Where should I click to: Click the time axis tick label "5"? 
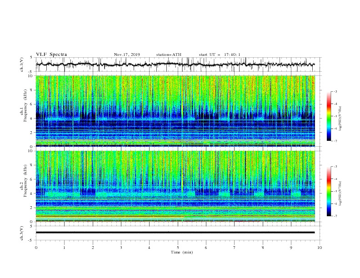click(x=178, y=248)
